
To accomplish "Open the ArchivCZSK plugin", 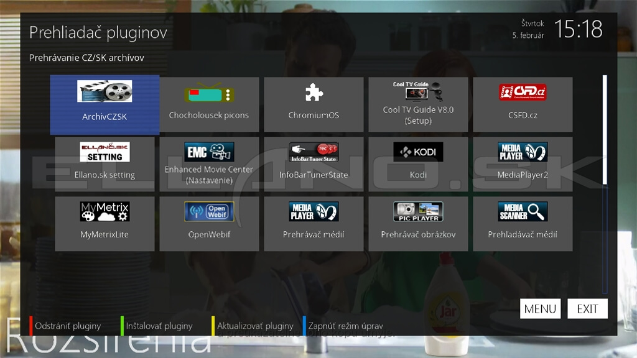I will click(105, 104).
